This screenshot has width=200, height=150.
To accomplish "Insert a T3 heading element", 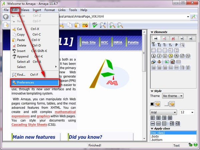I will (165, 45).
